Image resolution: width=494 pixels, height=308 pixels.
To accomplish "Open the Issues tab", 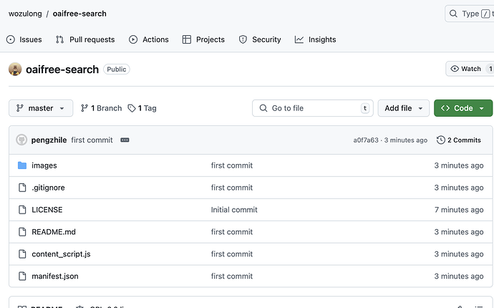I will 24,39.
